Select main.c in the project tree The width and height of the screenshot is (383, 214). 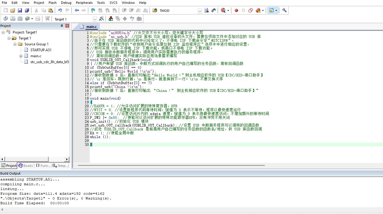coord(36,56)
